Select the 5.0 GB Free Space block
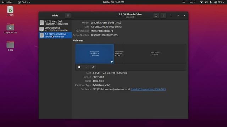This screenshot has height=127, width=227. pos(155,54)
